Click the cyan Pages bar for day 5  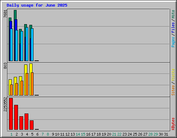(32, 45)
